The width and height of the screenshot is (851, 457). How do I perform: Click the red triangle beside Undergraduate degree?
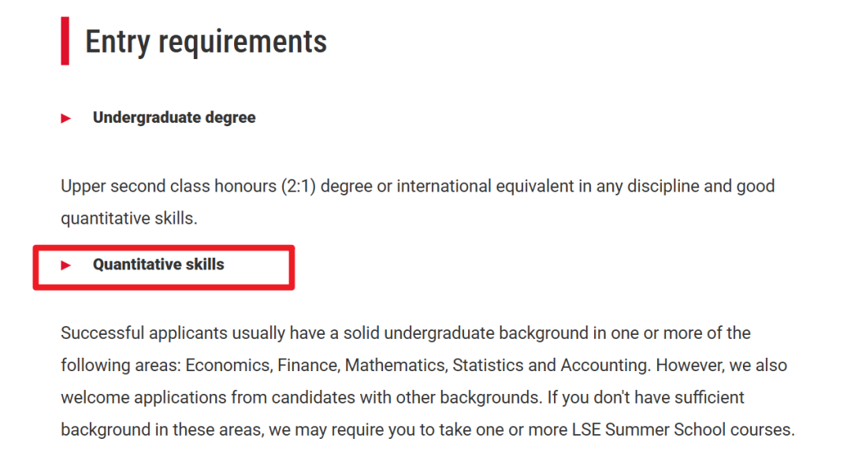[x=65, y=117]
